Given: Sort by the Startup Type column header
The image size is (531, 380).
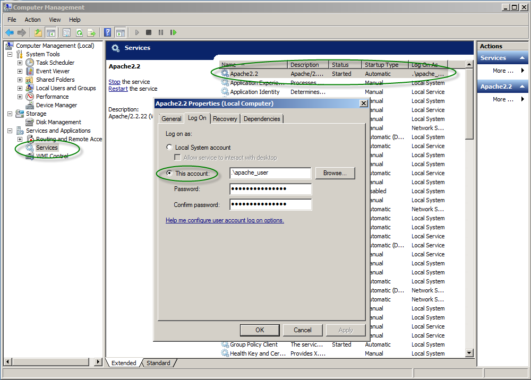Looking at the screenshot, I should (384, 65).
